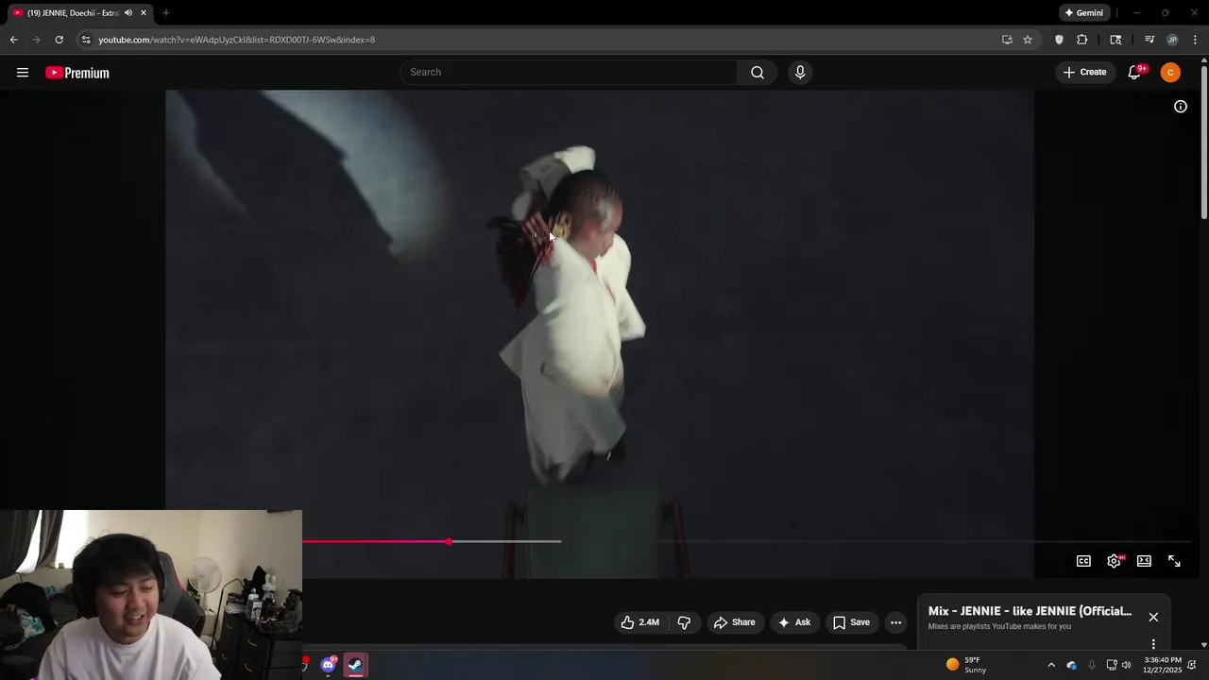The height and width of the screenshot is (680, 1209).
Task: Select the JENNIE, Doechii YouTube tab
Action: tap(78, 13)
